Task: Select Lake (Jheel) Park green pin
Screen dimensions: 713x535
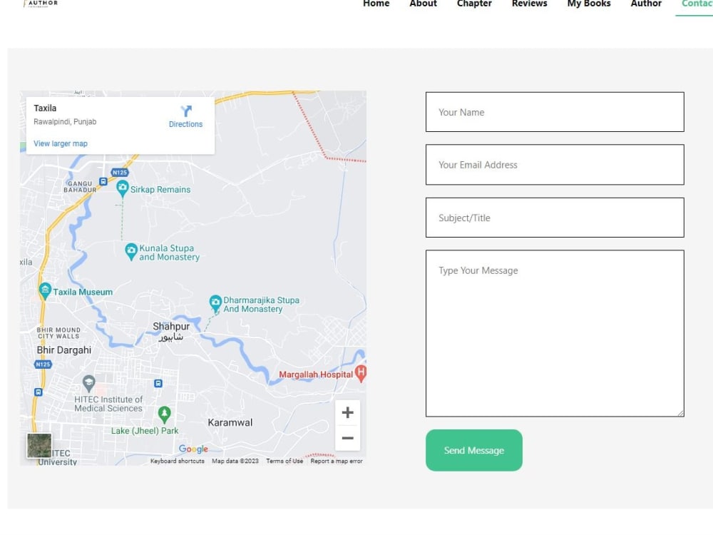Action: 164,414
